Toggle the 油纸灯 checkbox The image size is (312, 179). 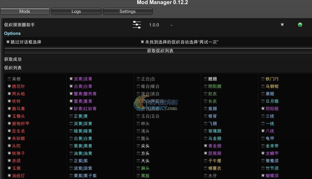point(9,176)
